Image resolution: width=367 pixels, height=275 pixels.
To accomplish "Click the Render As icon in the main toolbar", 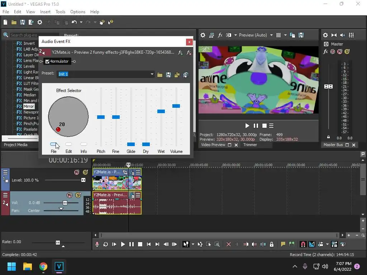I will pyautogui.click(x=31, y=22).
